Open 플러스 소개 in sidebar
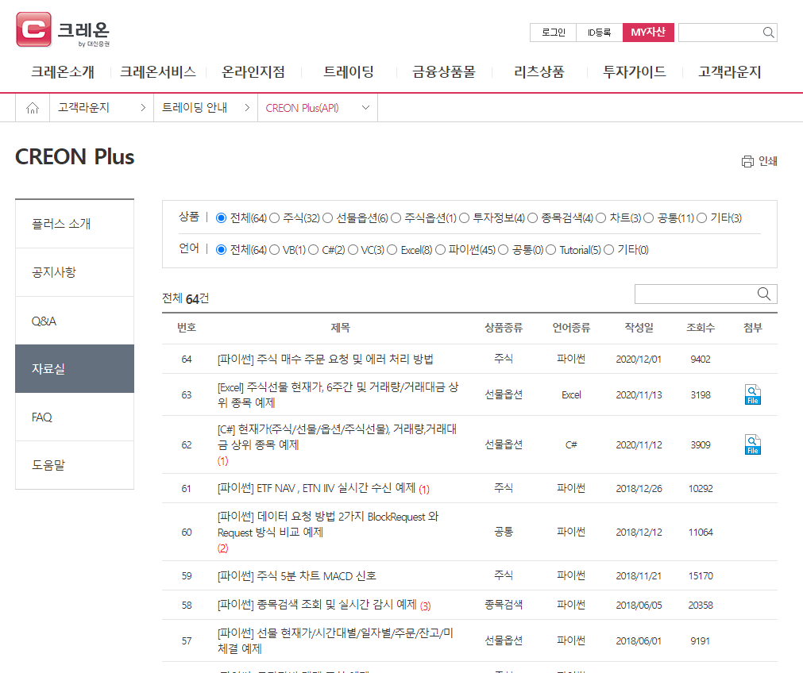The width and height of the screenshot is (803, 673). coord(75,224)
